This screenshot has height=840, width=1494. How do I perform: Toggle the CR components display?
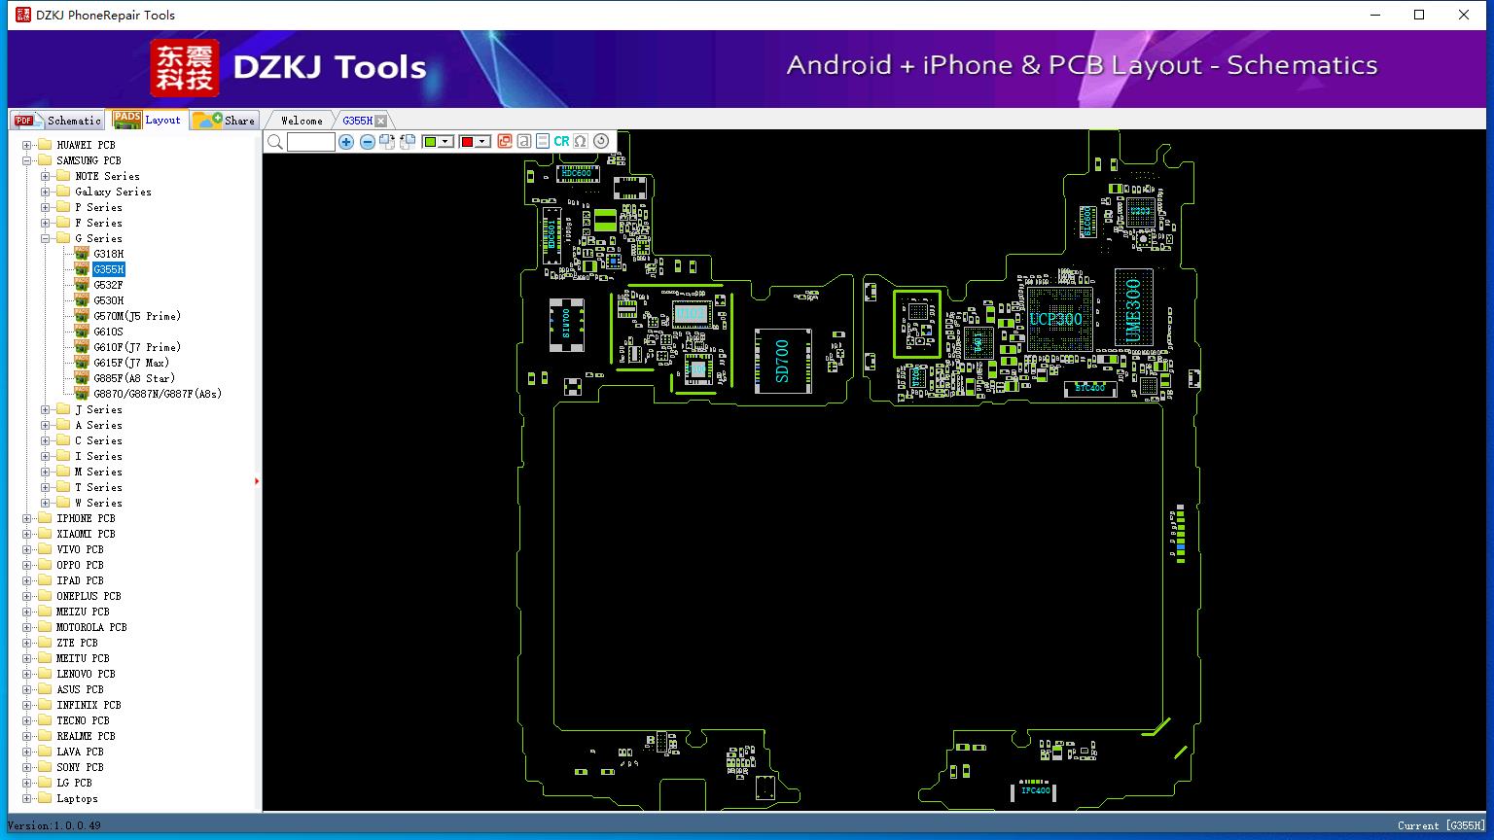(x=561, y=142)
